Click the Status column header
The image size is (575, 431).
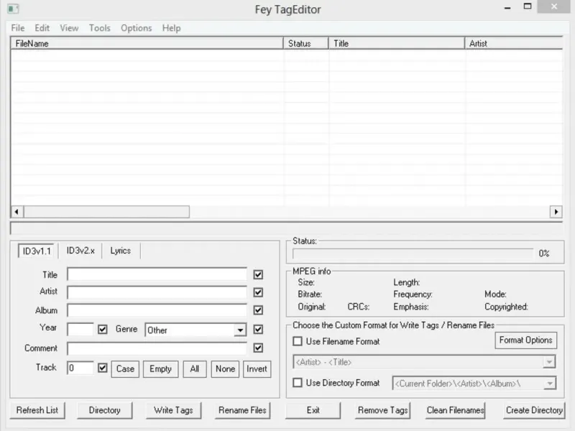point(306,43)
